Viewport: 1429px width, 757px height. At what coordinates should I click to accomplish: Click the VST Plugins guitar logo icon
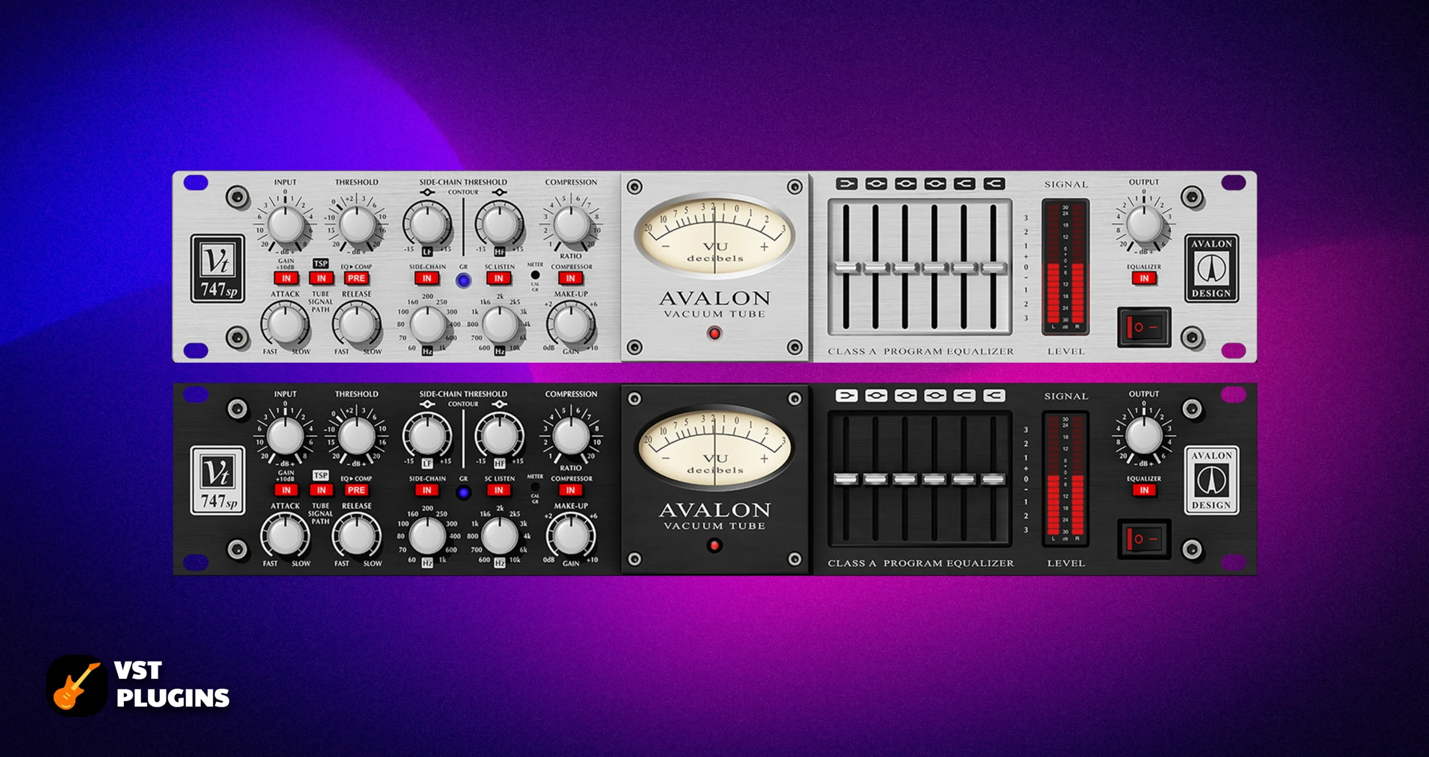coord(77,685)
